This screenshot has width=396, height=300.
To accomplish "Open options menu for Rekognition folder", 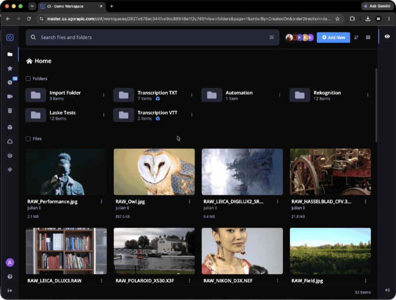I will click(x=368, y=95).
